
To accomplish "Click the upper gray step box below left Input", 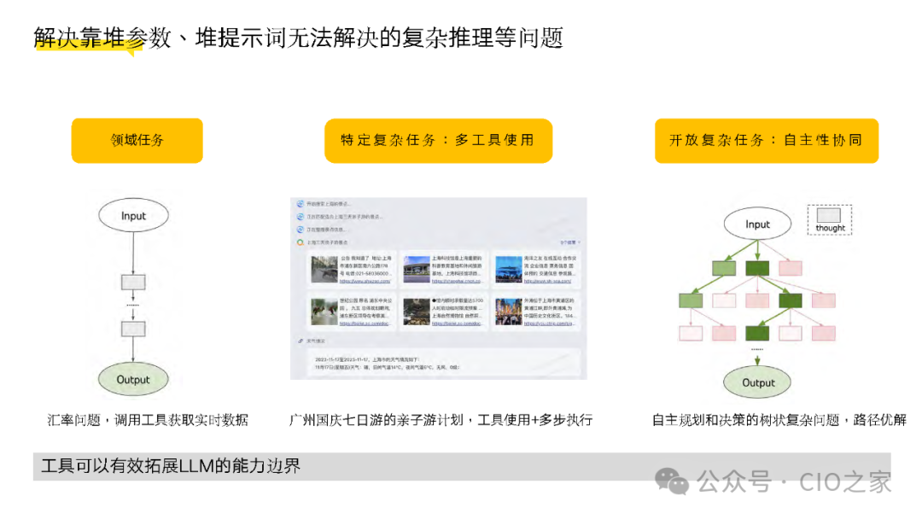I will (x=133, y=283).
